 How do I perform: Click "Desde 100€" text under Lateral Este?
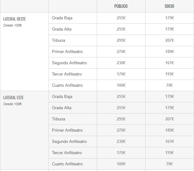13,104
